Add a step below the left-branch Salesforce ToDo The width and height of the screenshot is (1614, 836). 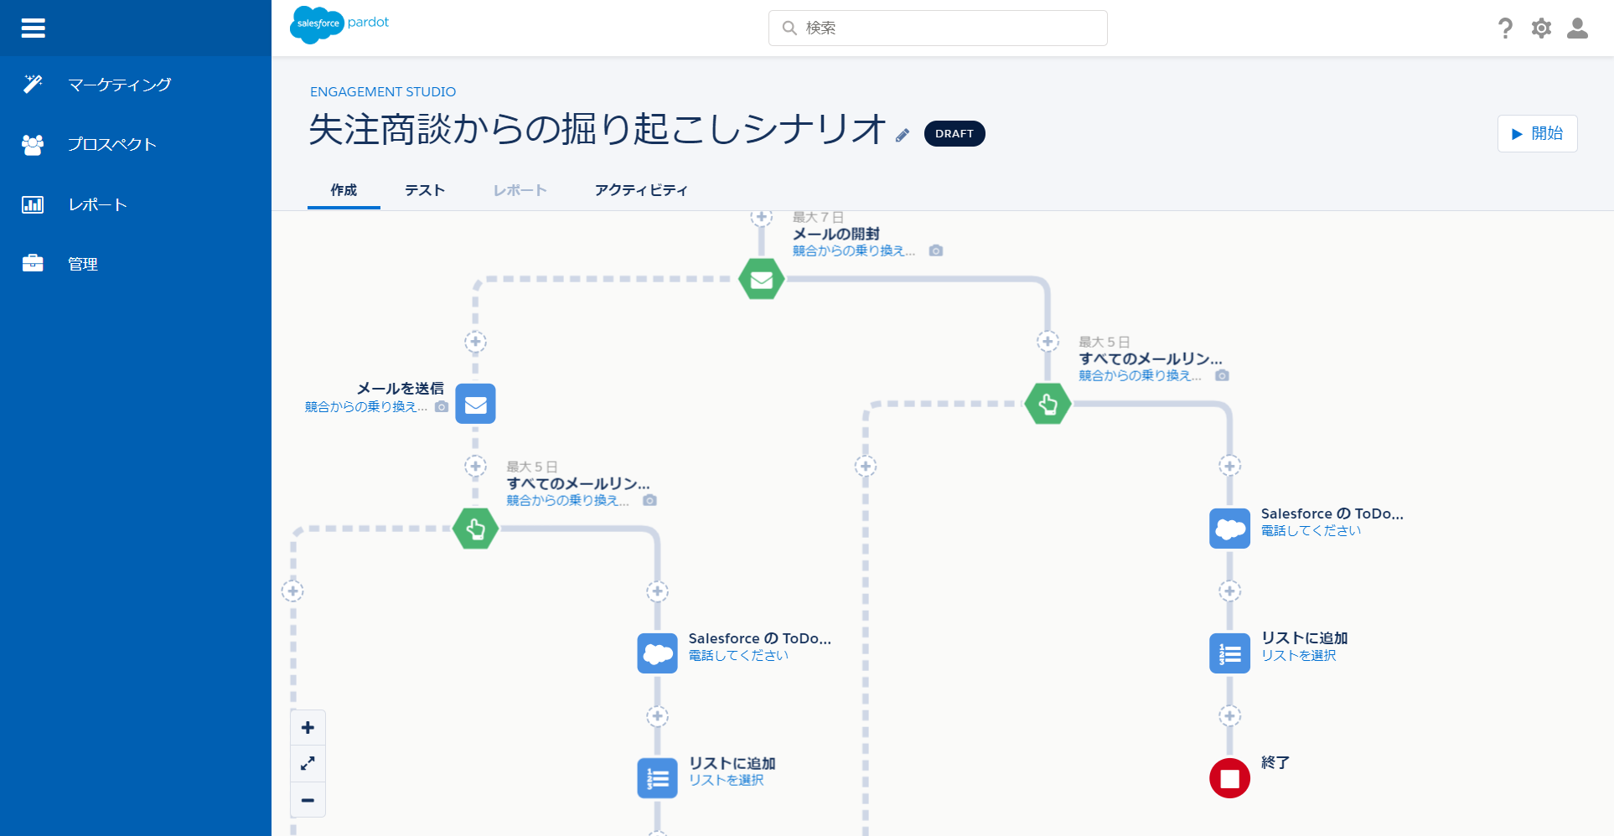coord(657,716)
